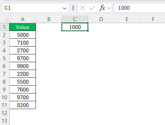
Task: Select column B header
Action: [x=49, y=19]
